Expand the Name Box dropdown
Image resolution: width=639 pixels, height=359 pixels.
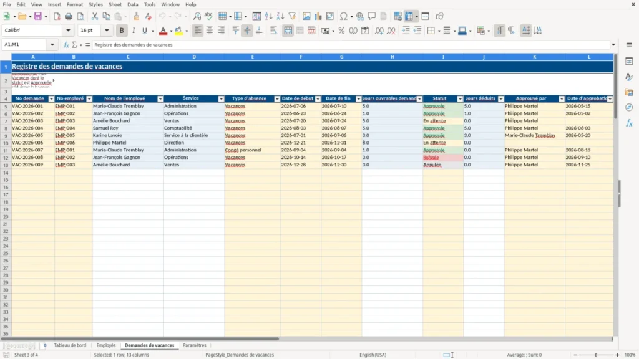pyautogui.click(x=52, y=45)
